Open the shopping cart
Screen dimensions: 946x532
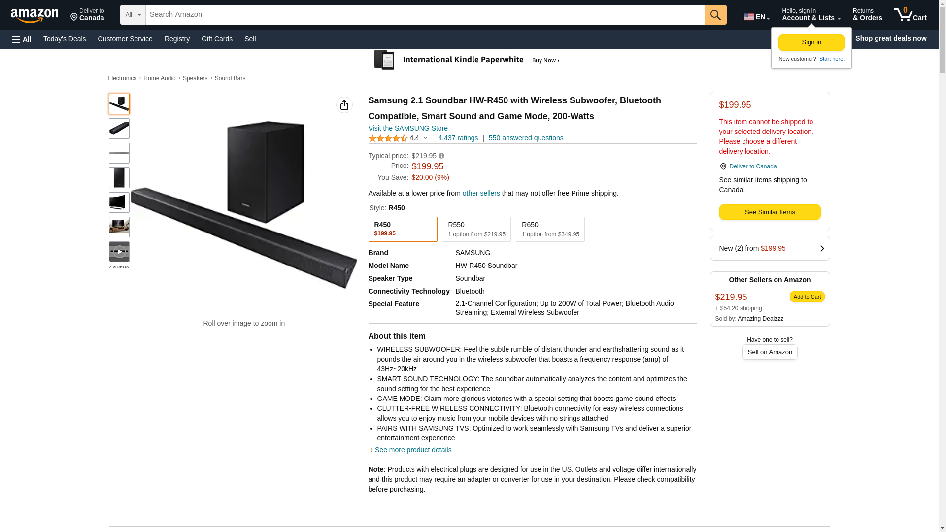tap(910, 15)
